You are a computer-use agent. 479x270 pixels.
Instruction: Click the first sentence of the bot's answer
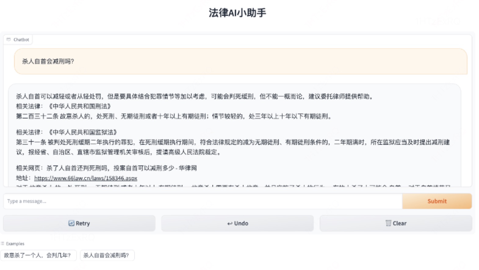194,97
